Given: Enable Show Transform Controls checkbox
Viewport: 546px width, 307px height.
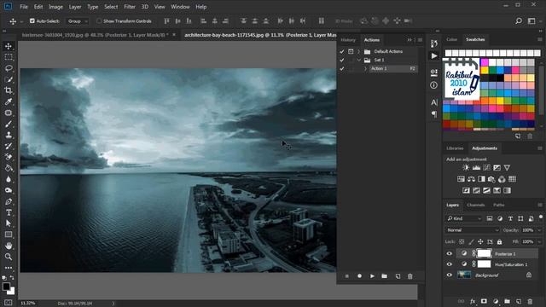Looking at the screenshot, I should (x=99, y=20).
